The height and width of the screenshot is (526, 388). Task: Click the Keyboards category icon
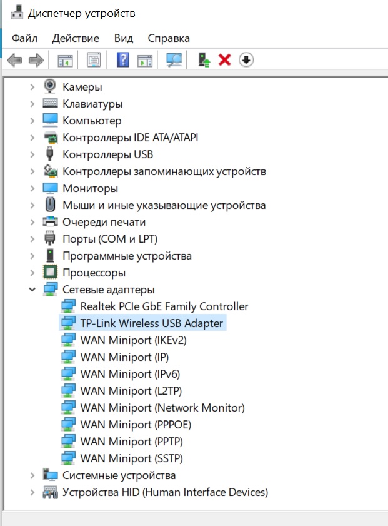point(50,103)
